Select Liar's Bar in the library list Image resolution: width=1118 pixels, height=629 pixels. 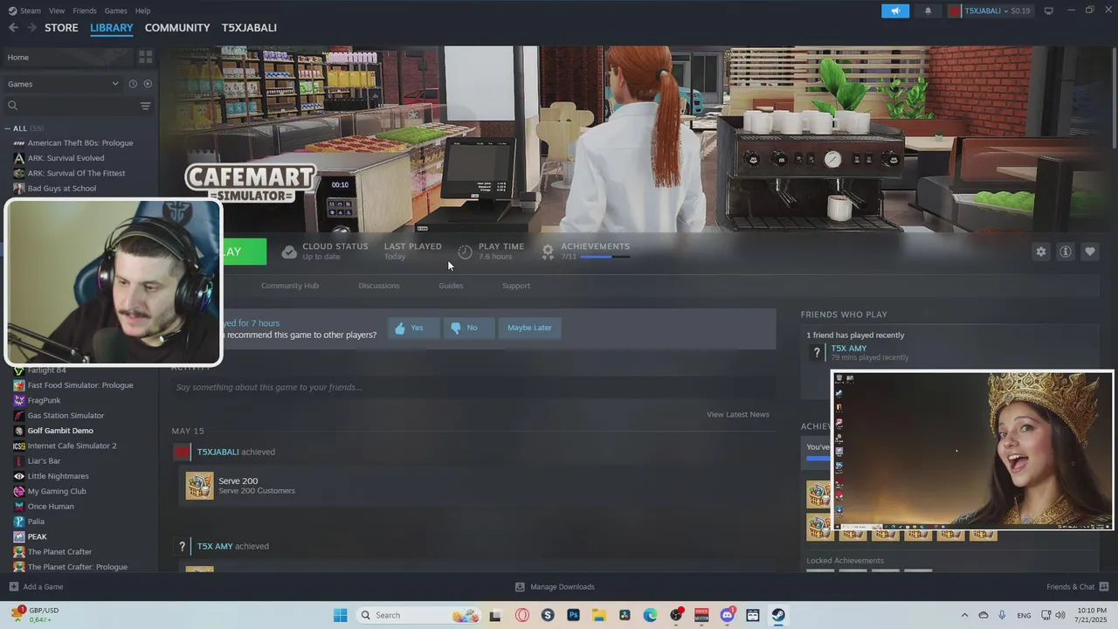44,461
